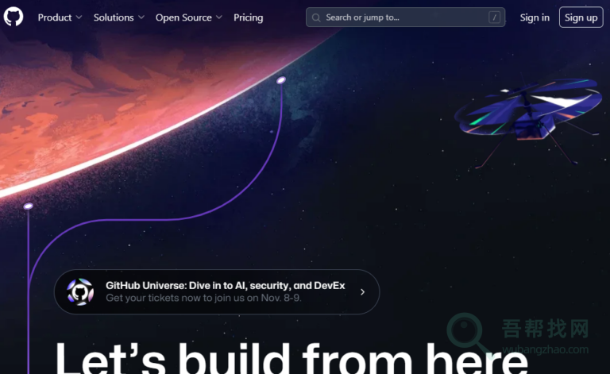This screenshot has width=610, height=374.
Task: Click the glowing node near the planet
Action: 280,80
